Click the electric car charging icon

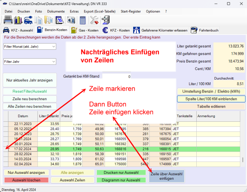pos(28,20)
